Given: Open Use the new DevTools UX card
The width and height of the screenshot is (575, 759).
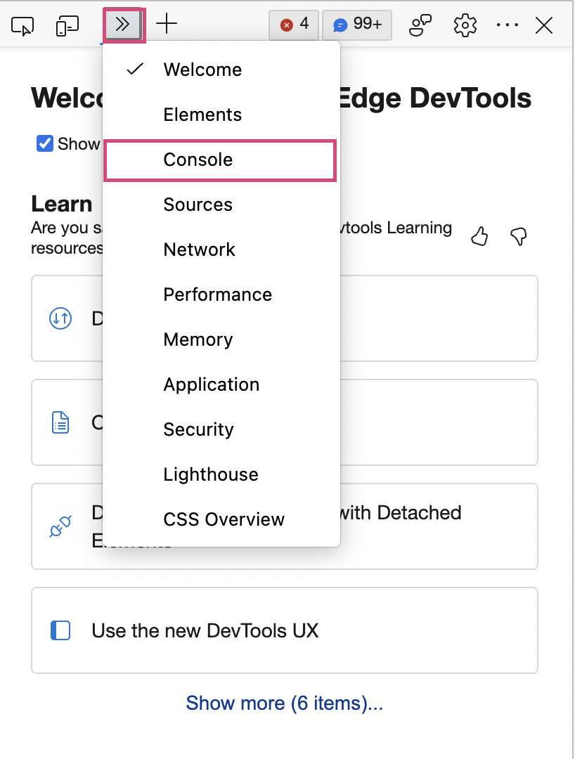Looking at the screenshot, I should pyautogui.click(x=285, y=630).
